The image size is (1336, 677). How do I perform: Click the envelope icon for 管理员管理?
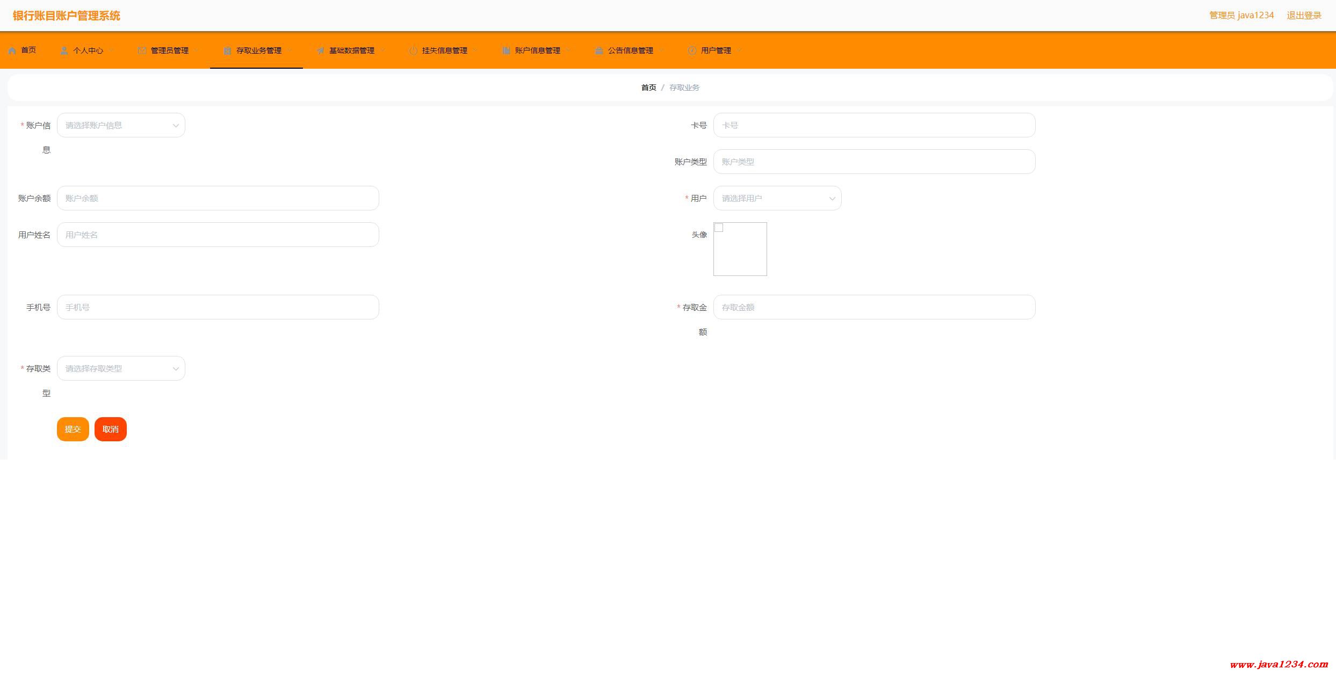pyautogui.click(x=142, y=50)
